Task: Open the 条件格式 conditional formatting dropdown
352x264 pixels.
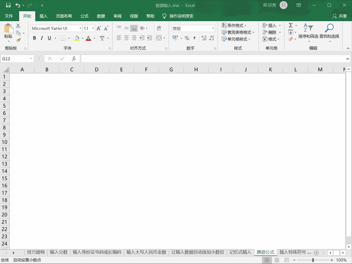Action: pos(236,25)
